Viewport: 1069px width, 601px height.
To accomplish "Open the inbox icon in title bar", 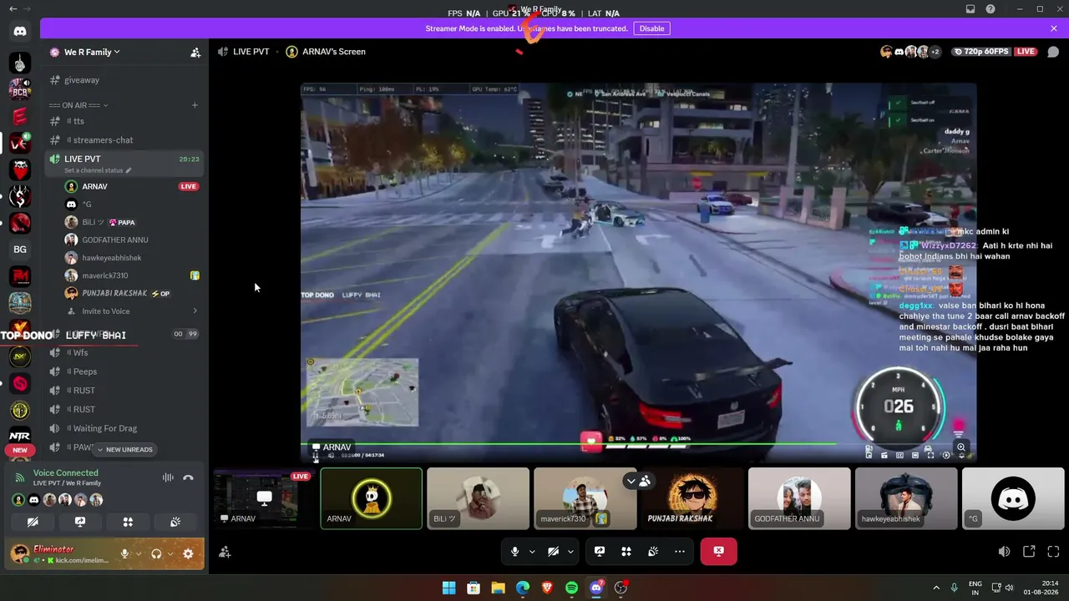I will pyautogui.click(x=970, y=9).
